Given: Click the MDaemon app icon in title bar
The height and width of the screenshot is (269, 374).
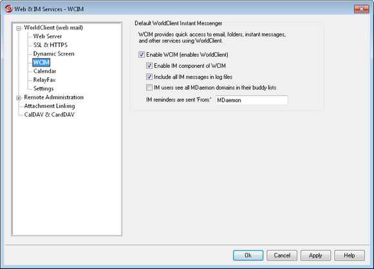Looking at the screenshot, I should 8,9.
